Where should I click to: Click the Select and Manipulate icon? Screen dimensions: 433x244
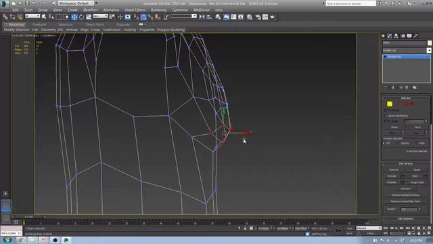120,17
